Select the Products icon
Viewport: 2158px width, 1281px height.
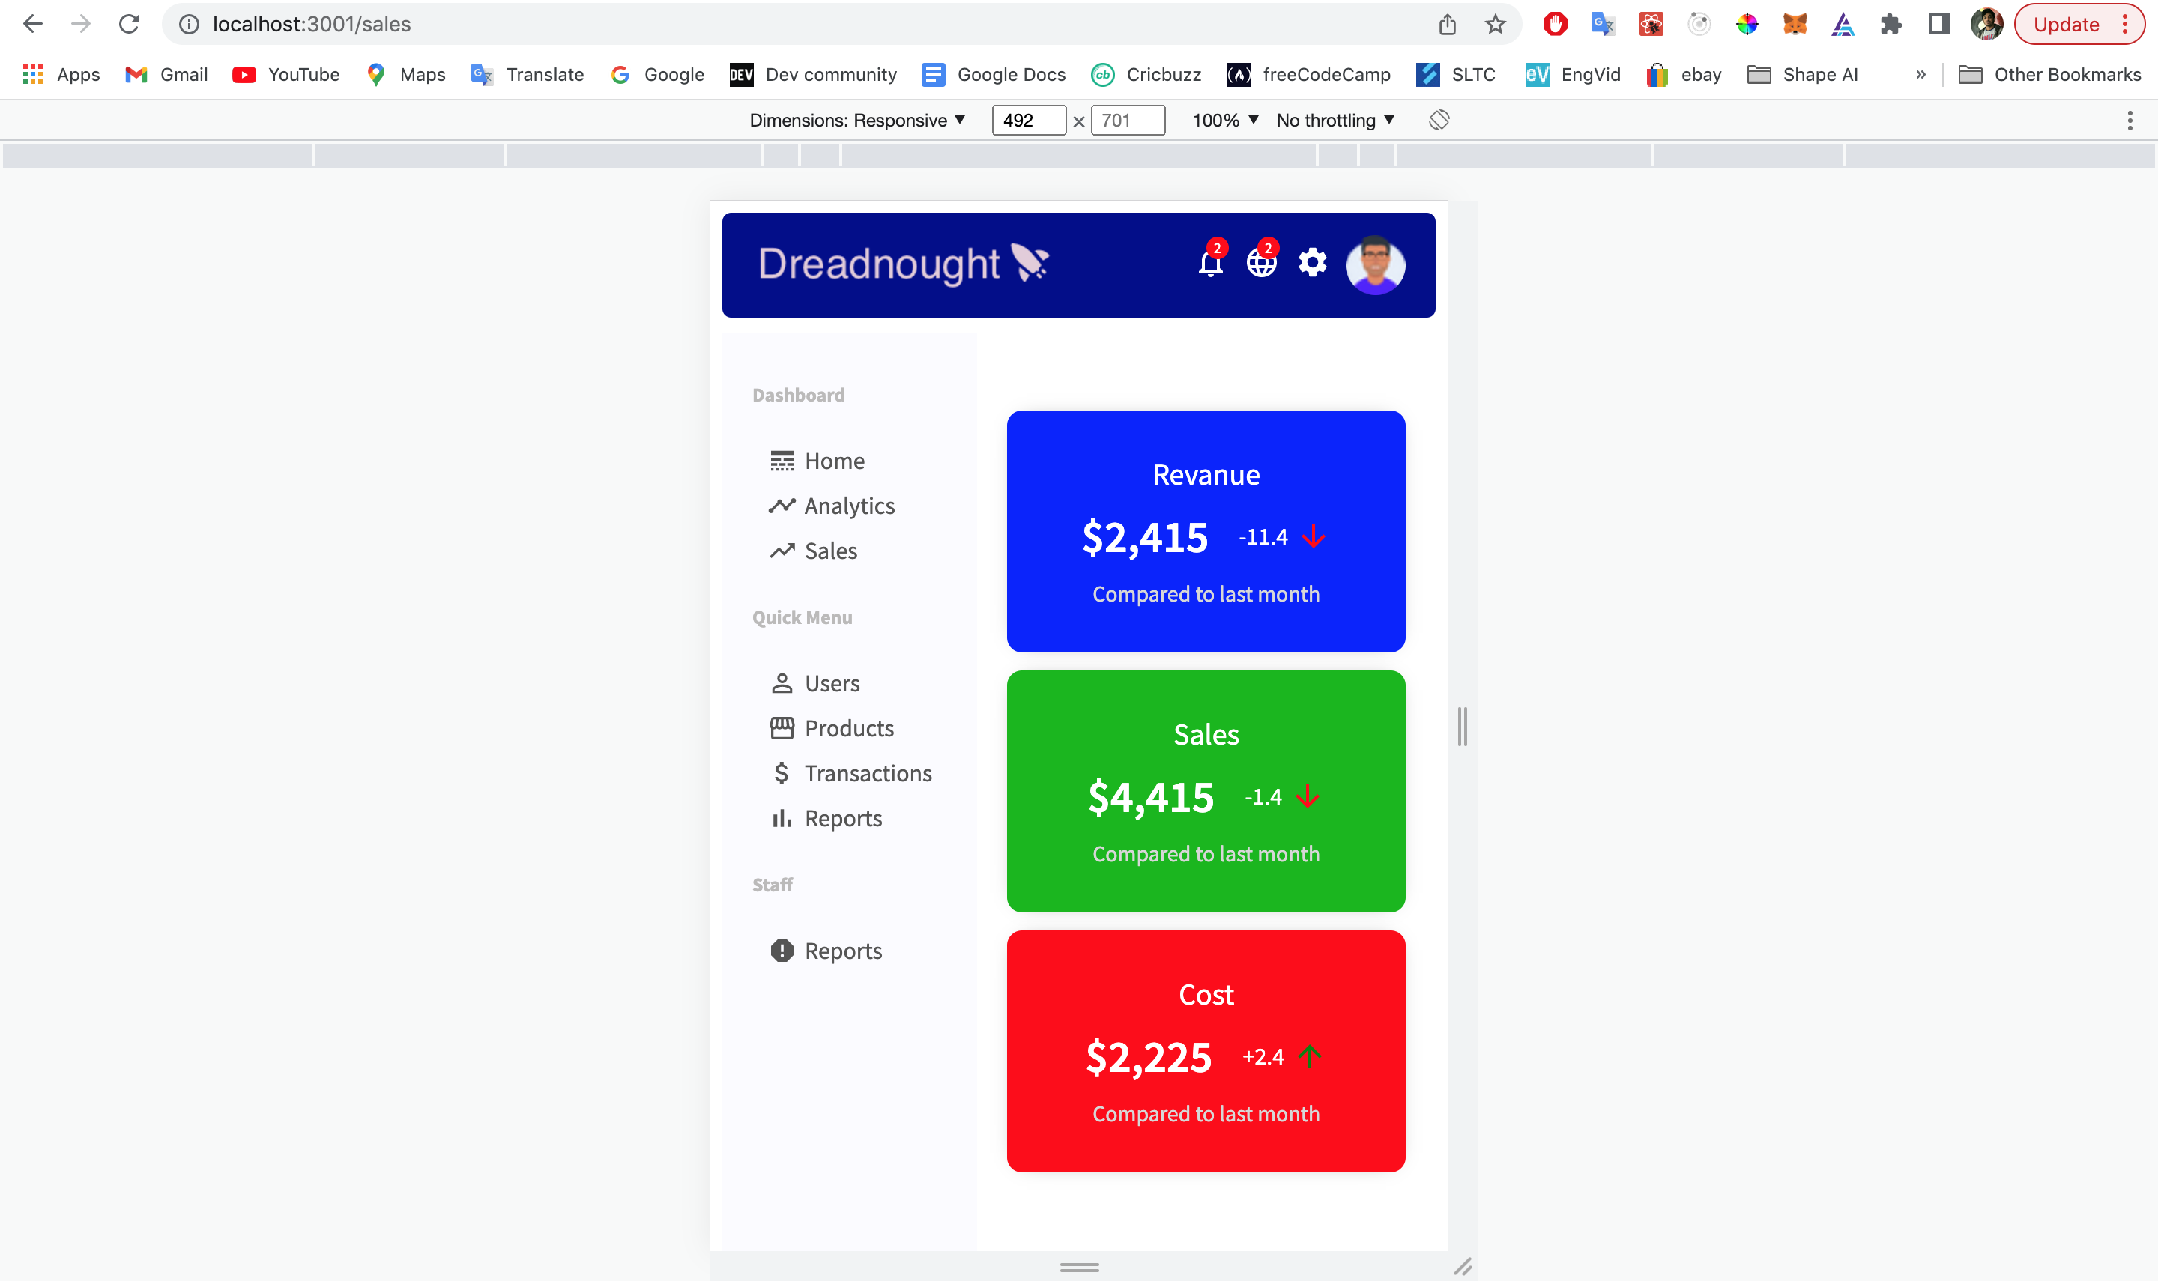(x=782, y=727)
